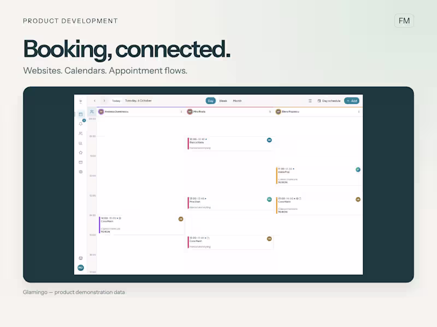Screen dimensions: 437x327
Task: Open the settings gear icon in sidebar
Action: [x=80, y=172]
